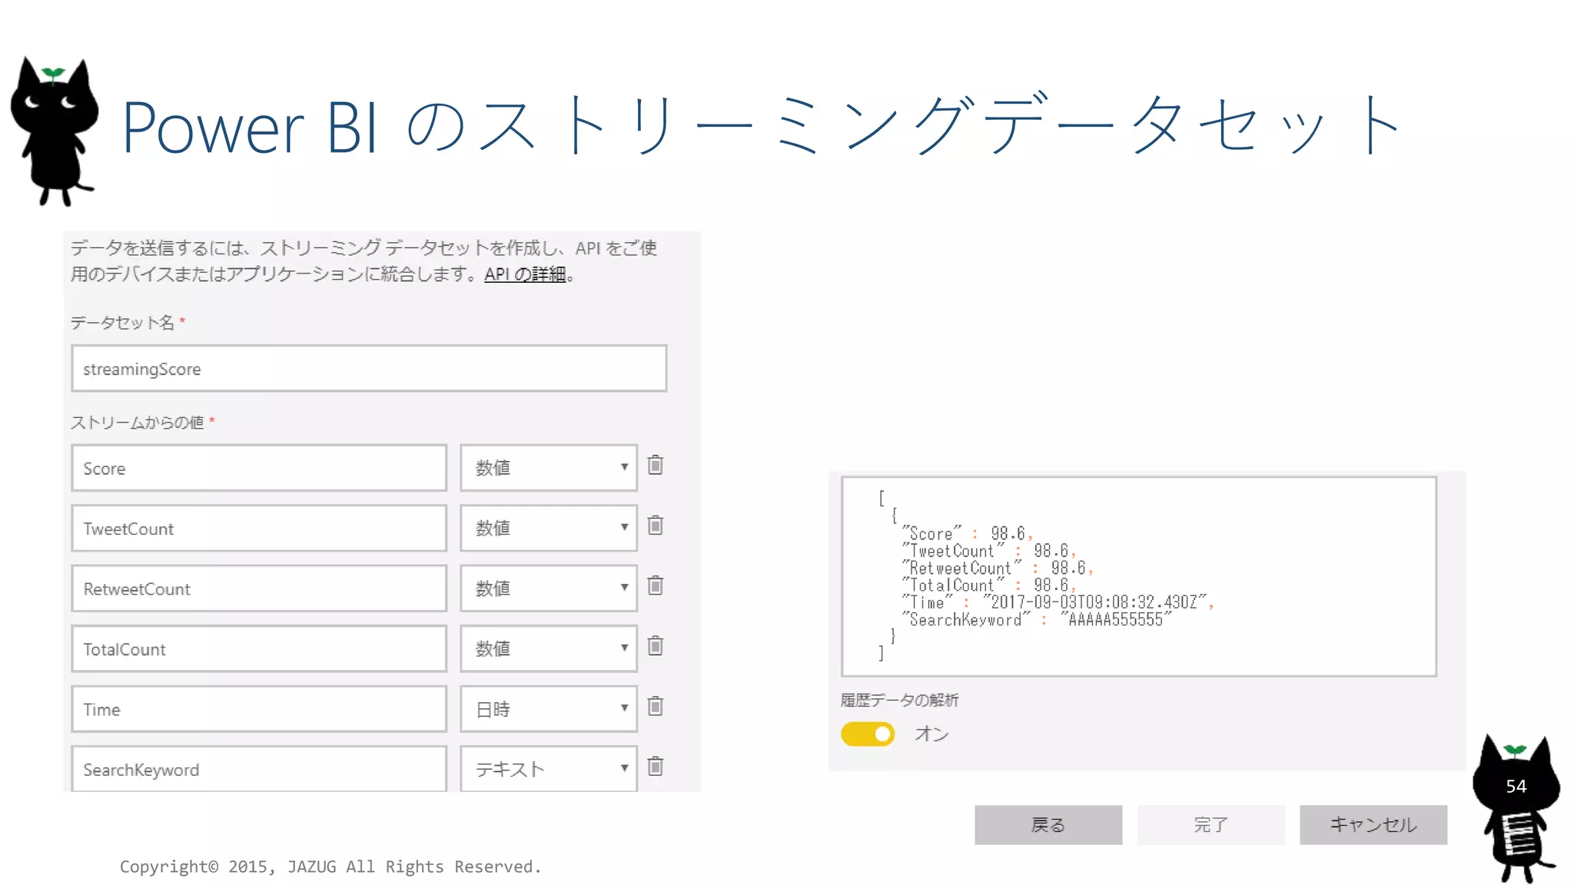Click inside the JSON sample preview box
Image resolution: width=1574 pixels, height=885 pixels.
[x=1139, y=576]
